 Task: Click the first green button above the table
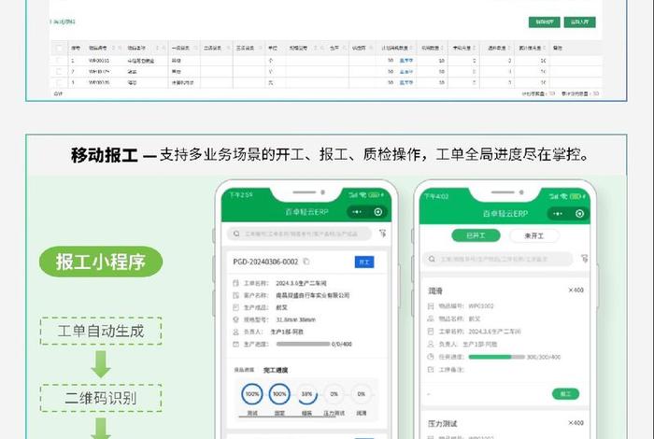point(545,22)
